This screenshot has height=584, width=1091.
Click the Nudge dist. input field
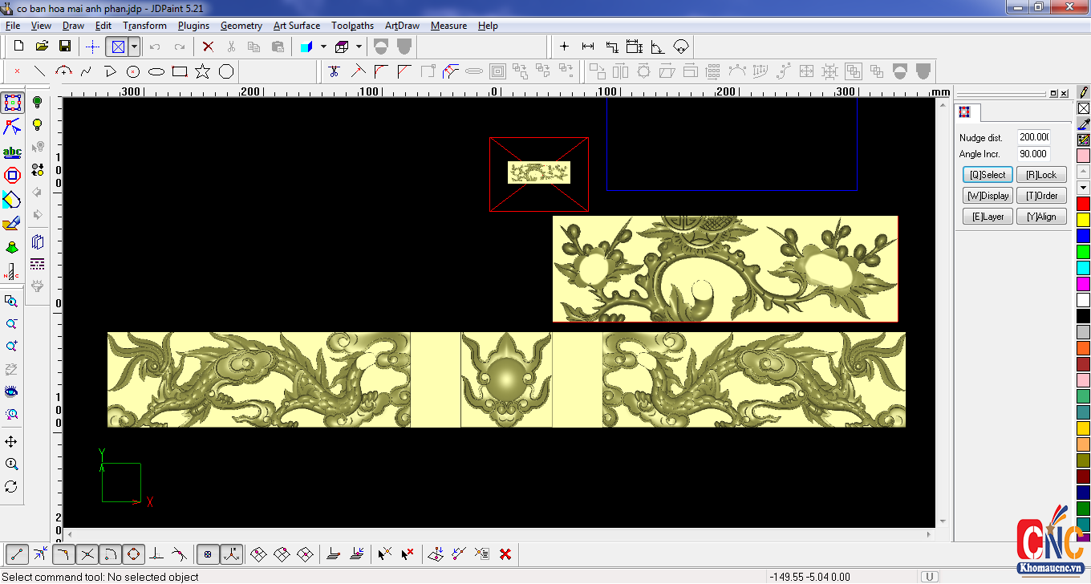[x=1033, y=137]
